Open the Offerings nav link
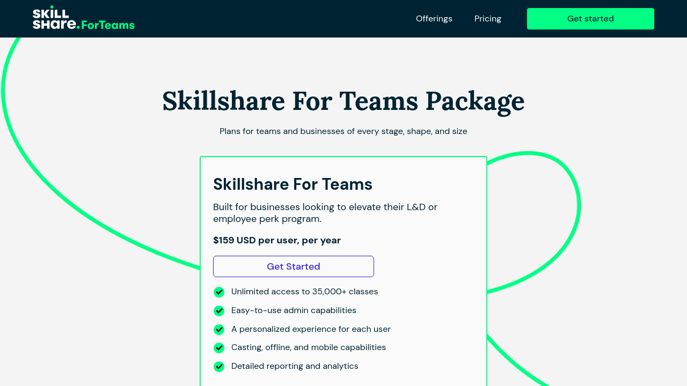This screenshot has height=386, width=687. (x=434, y=19)
